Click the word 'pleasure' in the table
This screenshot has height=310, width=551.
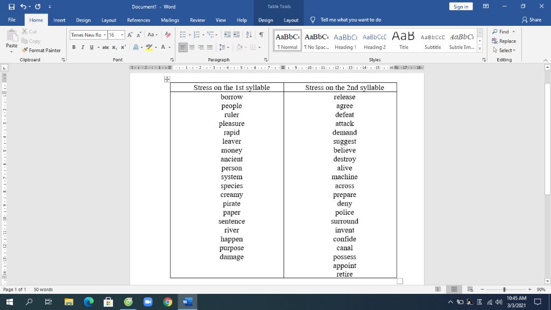click(231, 124)
